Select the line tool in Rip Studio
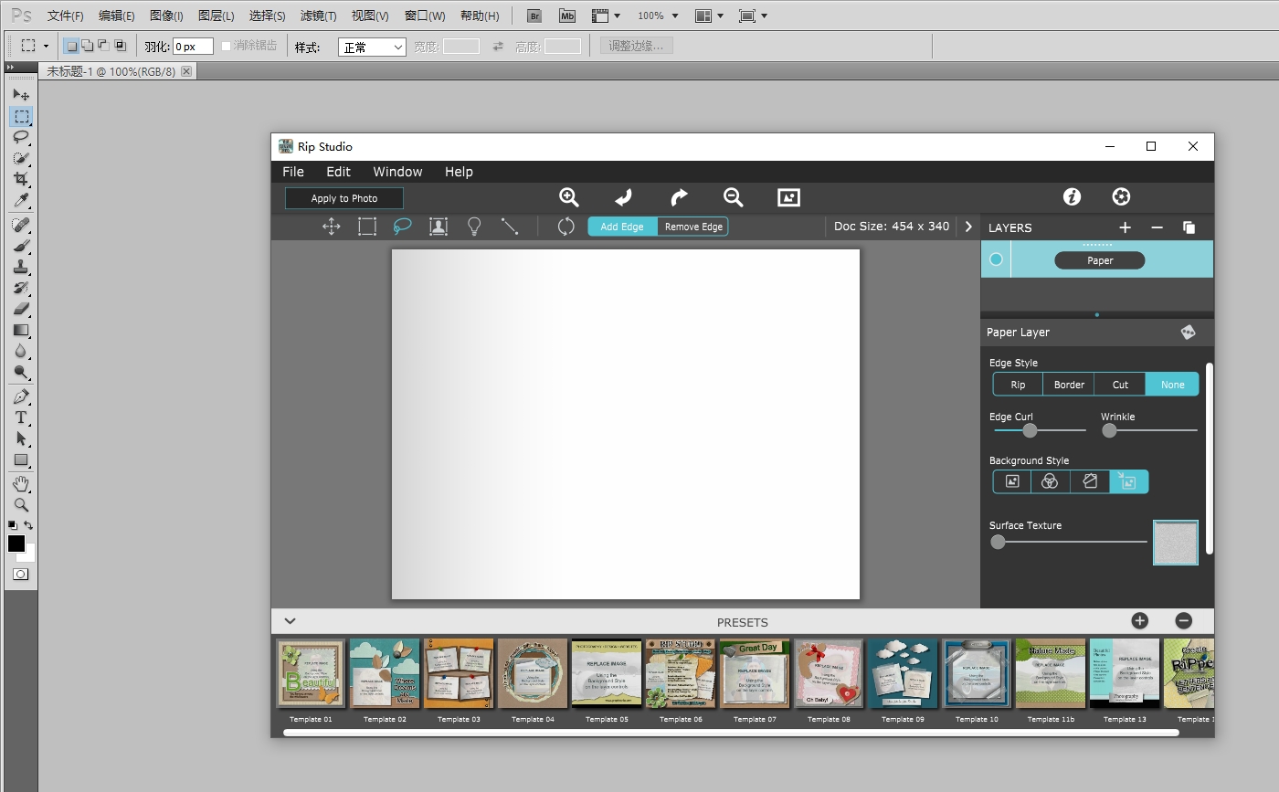Viewport: 1279px width, 792px height. pyautogui.click(x=510, y=227)
